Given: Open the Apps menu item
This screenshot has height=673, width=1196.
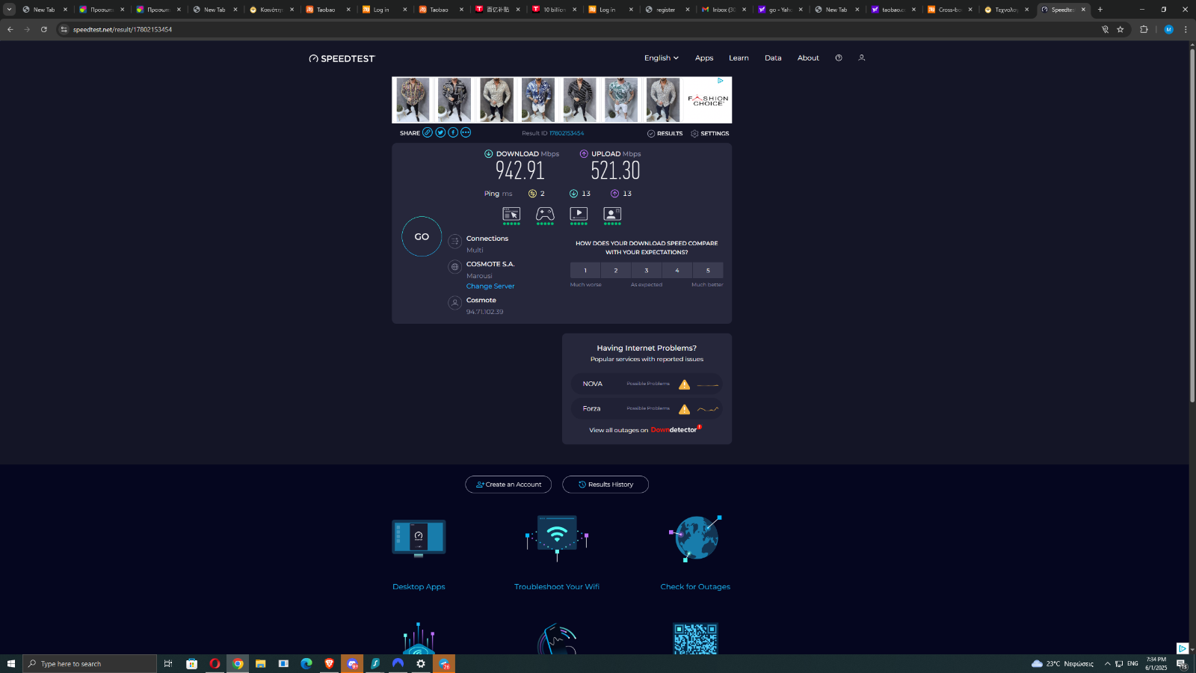Looking at the screenshot, I should pyautogui.click(x=704, y=58).
